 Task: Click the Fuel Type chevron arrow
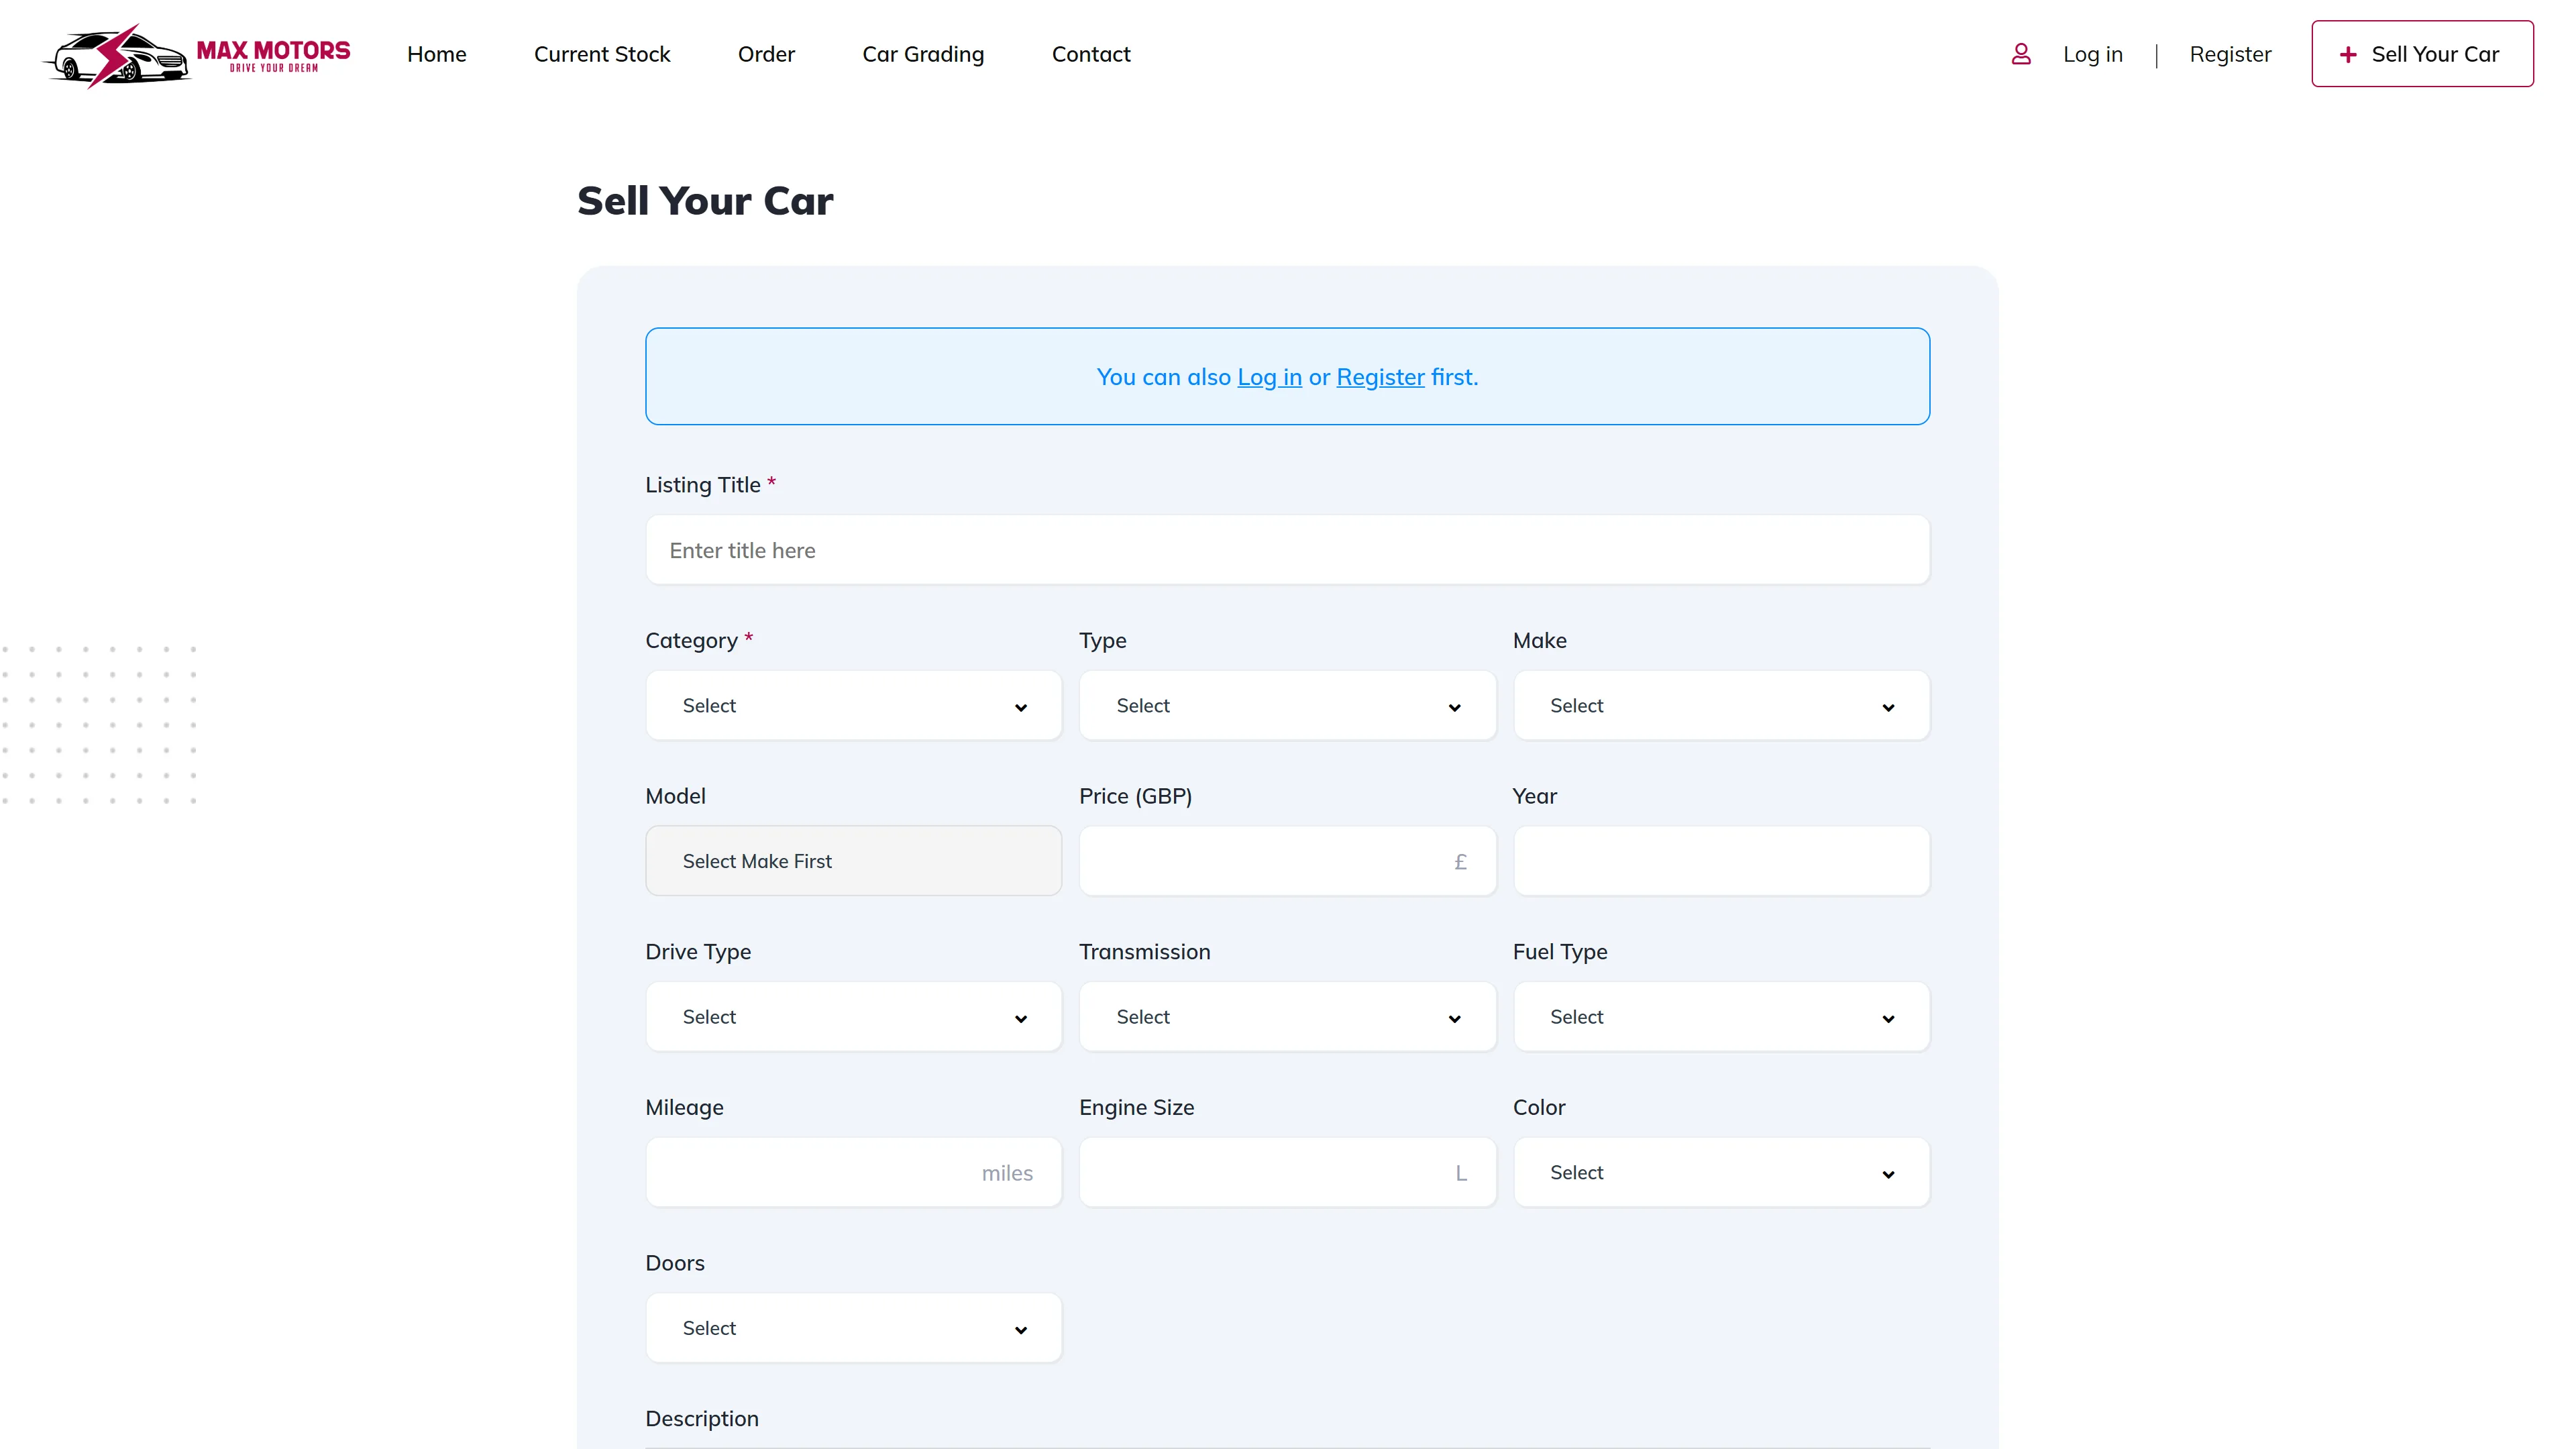pos(1887,1018)
